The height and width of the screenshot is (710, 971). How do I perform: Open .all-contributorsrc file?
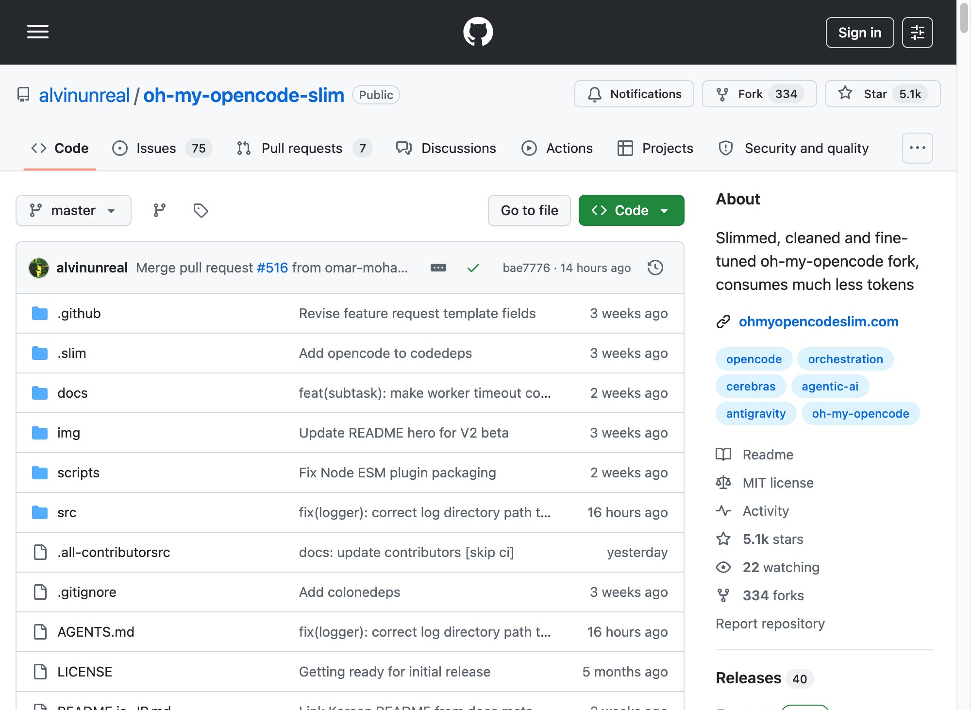pos(114,552)
